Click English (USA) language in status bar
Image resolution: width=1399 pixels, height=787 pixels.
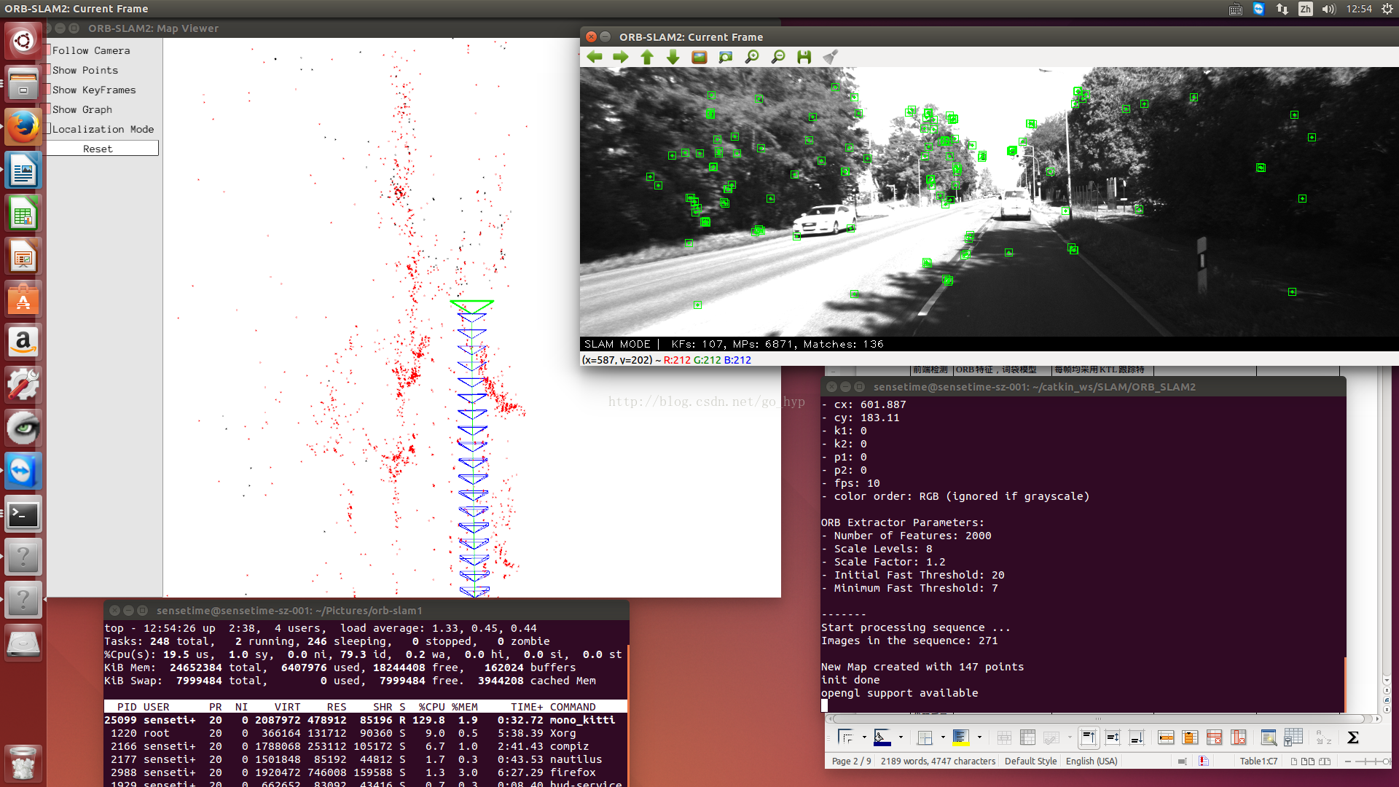(1091, 761)
